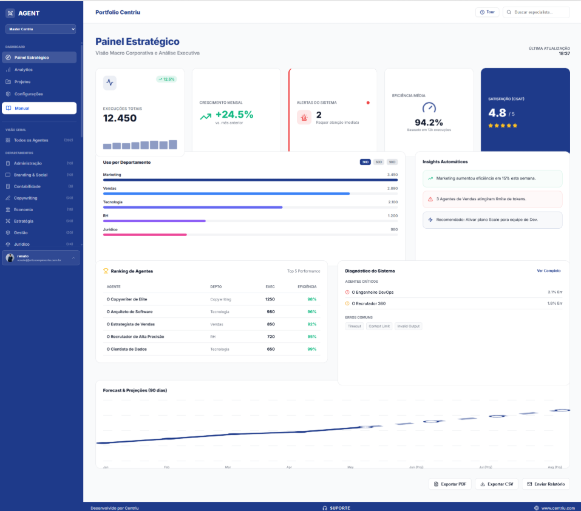Click the Projetos folder icon
The height and width of the screenshot is (511, 581).
pos(8,82)
